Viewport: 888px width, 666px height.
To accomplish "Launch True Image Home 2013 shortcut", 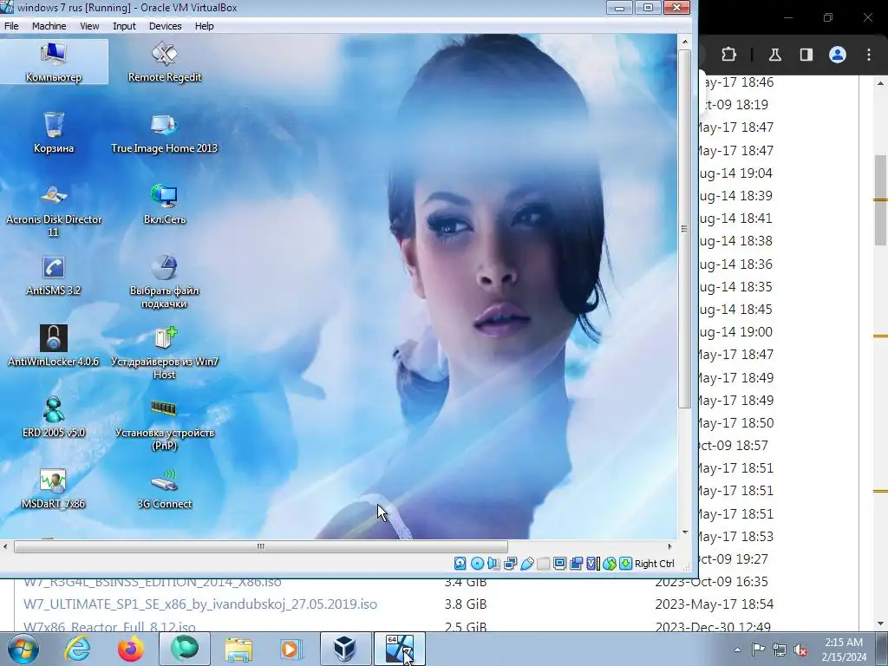I will 164,133.
